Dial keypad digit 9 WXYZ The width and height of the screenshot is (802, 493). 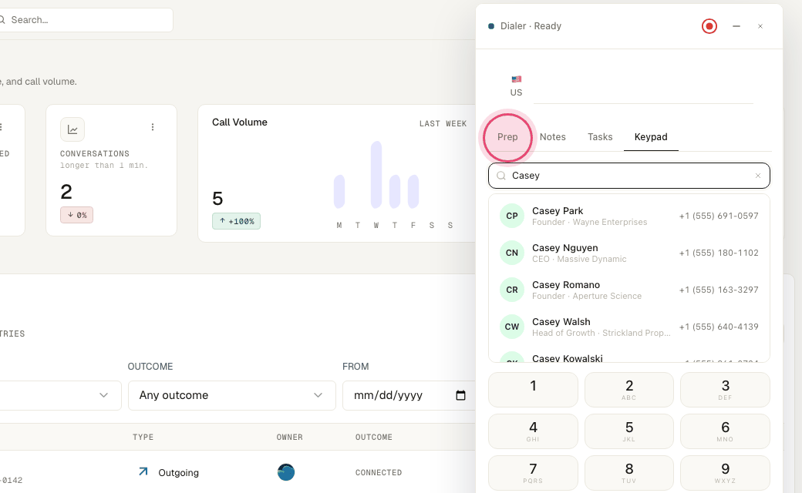tap(725, 473)
